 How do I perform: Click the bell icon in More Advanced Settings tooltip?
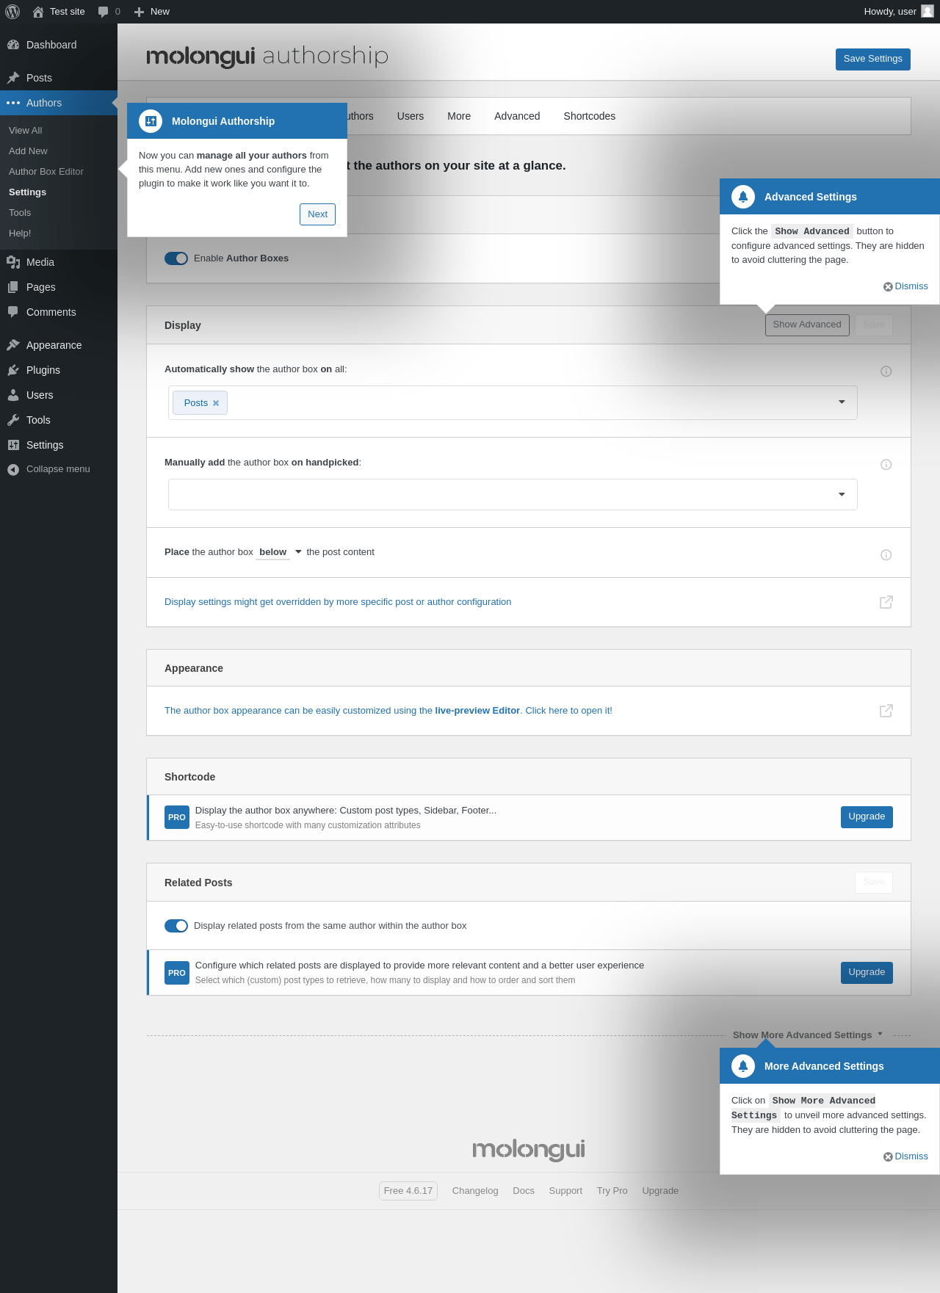tap(743, 1066)
